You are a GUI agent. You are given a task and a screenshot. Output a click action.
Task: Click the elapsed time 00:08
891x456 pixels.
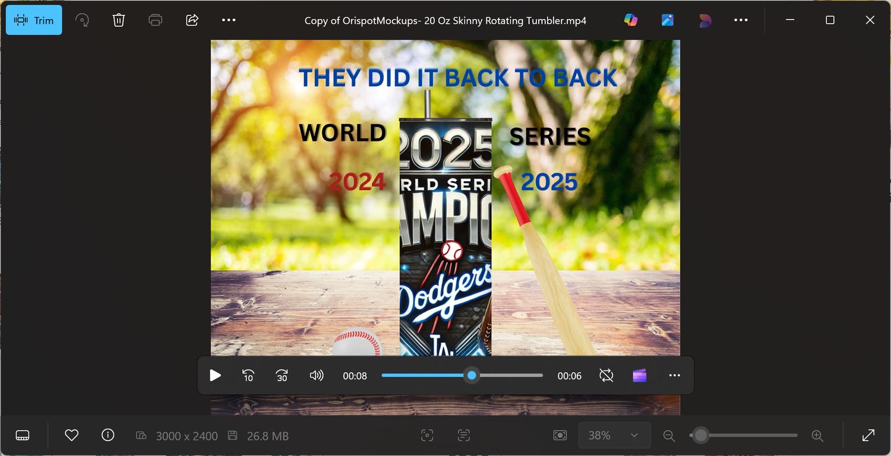(355, 376)
